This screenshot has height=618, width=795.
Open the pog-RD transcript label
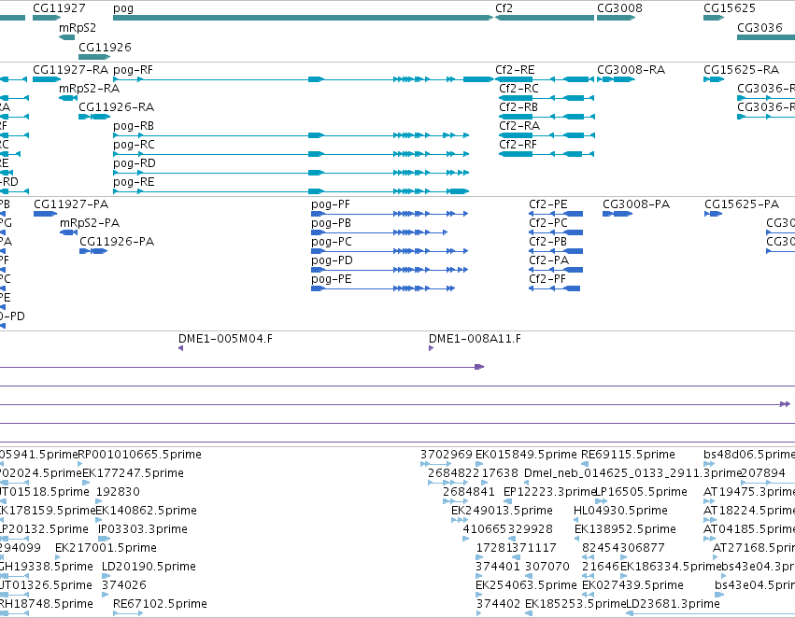pyautogui.click(x=135, y=163)
